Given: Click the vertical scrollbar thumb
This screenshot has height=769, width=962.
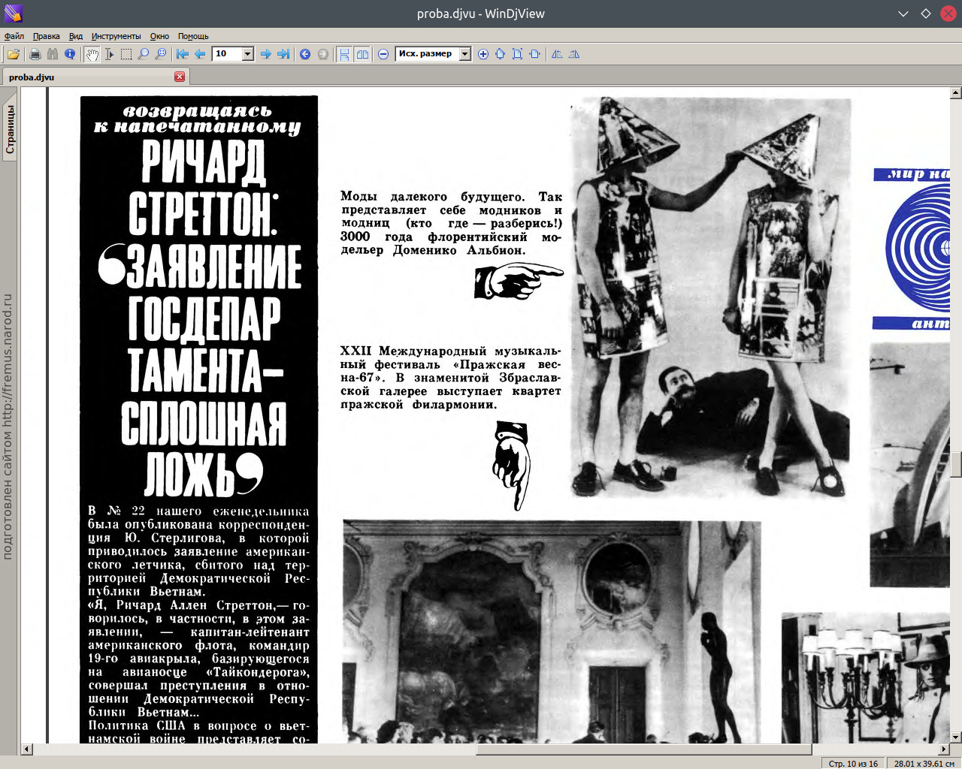Looking at the screenshot, I should point(956,464).
